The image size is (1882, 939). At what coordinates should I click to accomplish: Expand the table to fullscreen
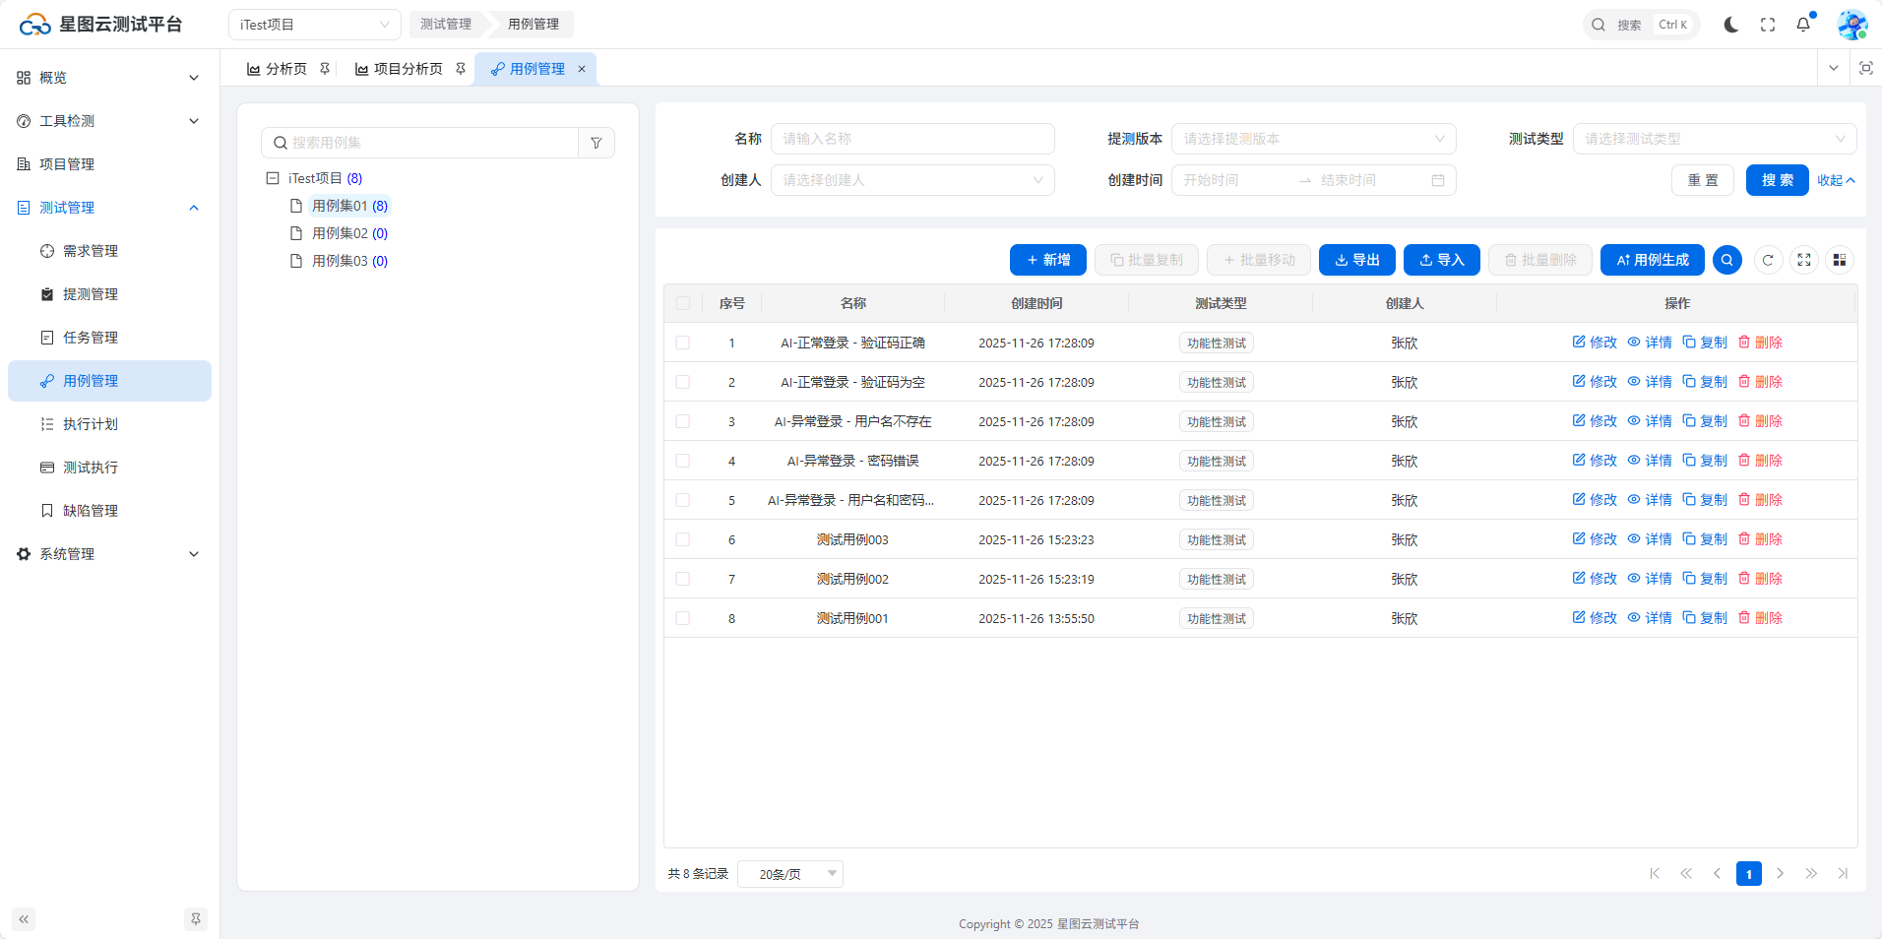click(1803, 260)
